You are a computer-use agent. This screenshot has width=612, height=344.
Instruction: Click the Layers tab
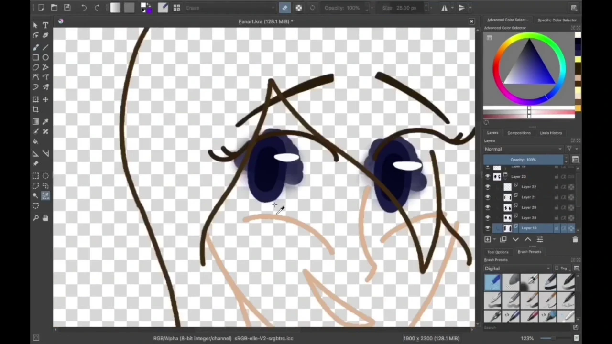pos(492,133)
